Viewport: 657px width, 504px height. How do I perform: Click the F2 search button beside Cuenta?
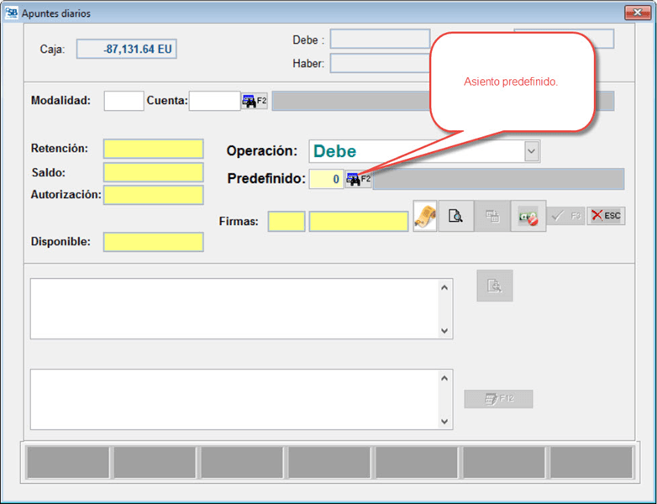click(254, 101)
